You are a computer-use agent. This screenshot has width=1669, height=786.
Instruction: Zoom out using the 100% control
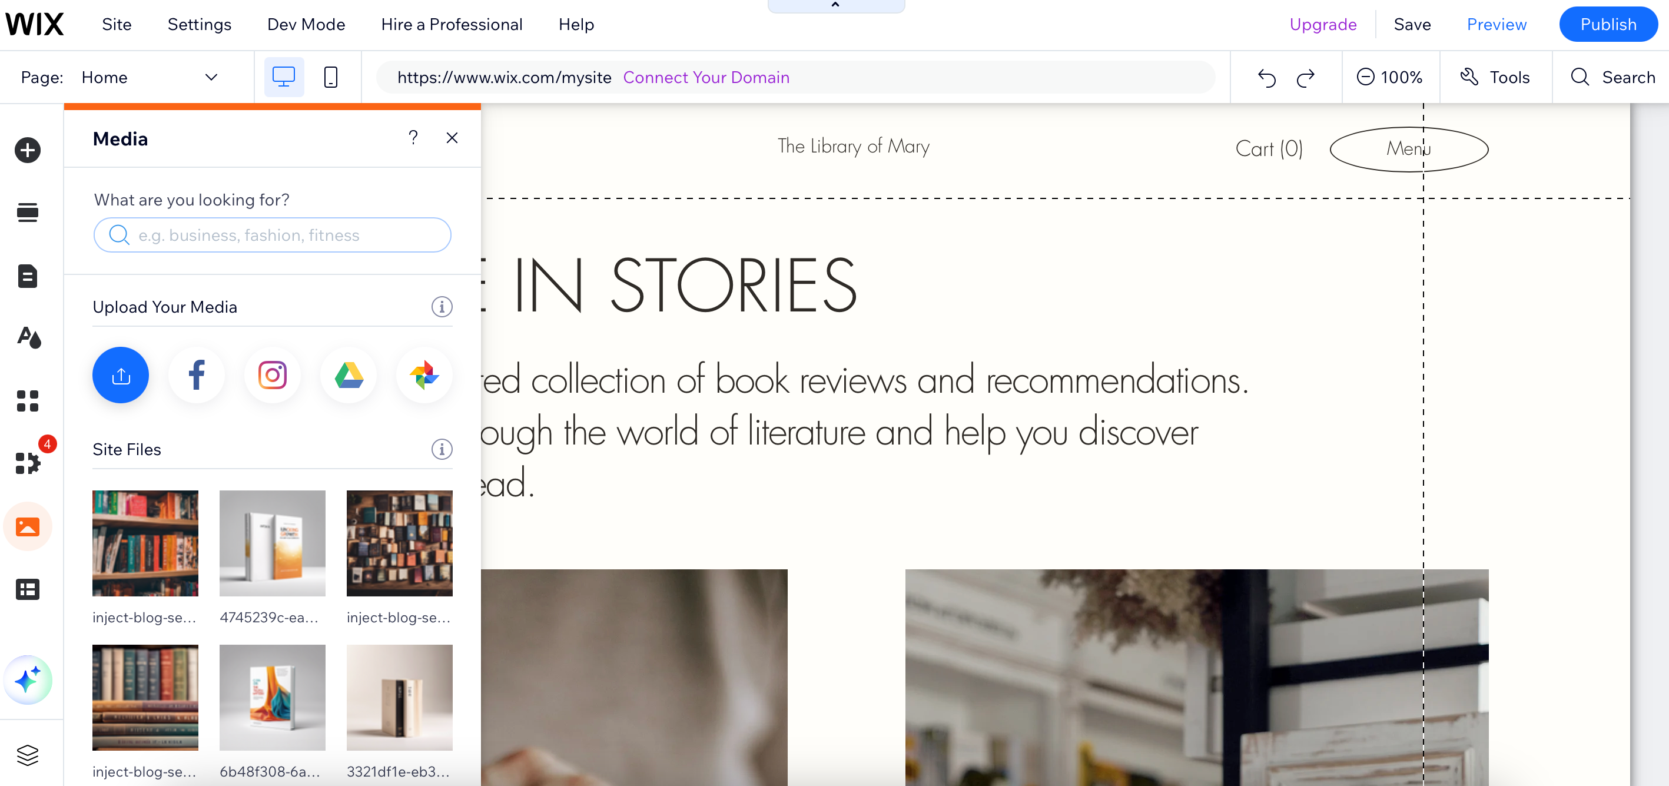pyautogui.click(x=1389, y=77)
